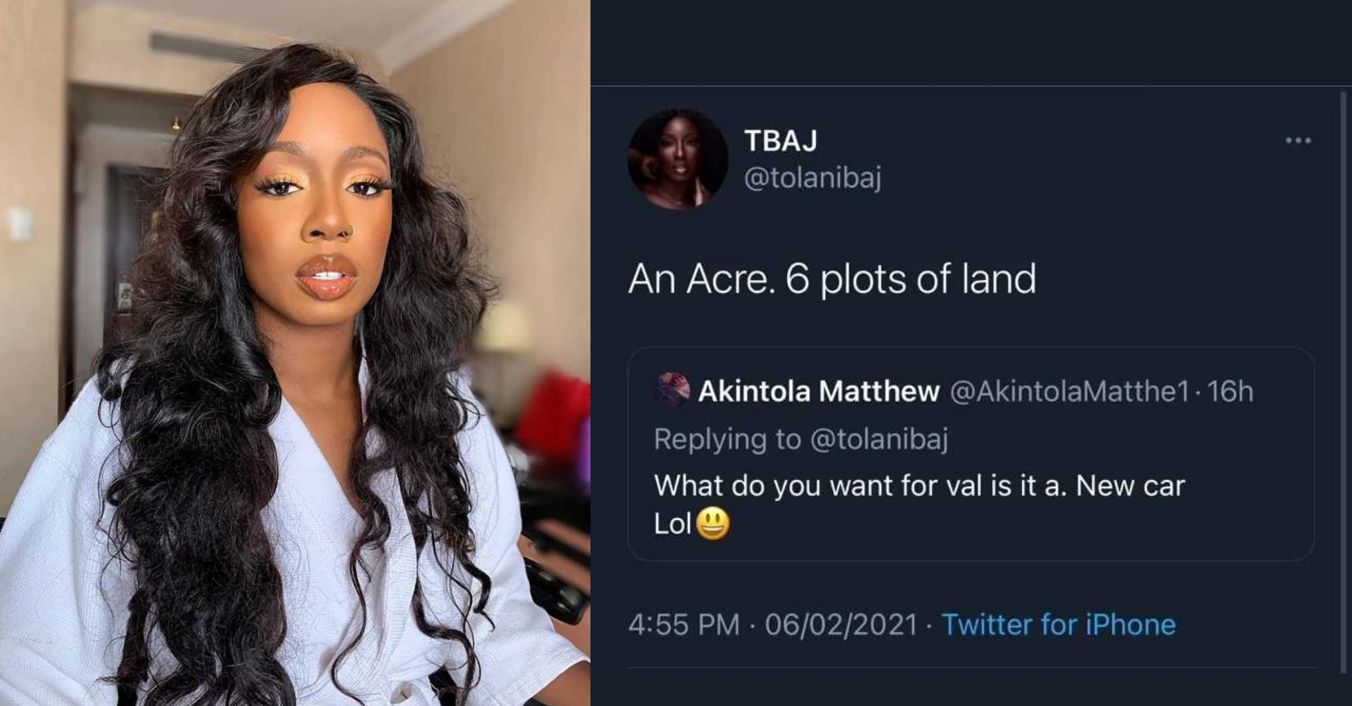Click @tolanibaj mention in Replying to line
Screen dimensions: 1352x706
(x=878, y=439)
